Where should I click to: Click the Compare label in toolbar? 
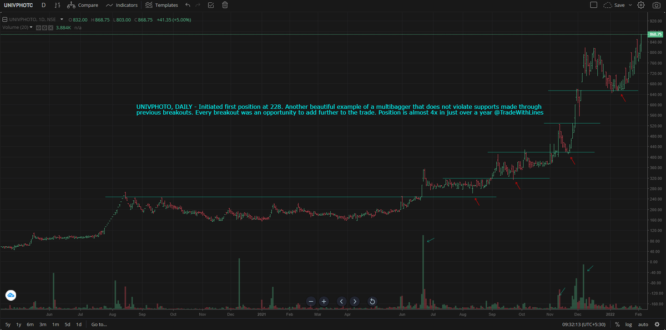[x=88, y=5]
